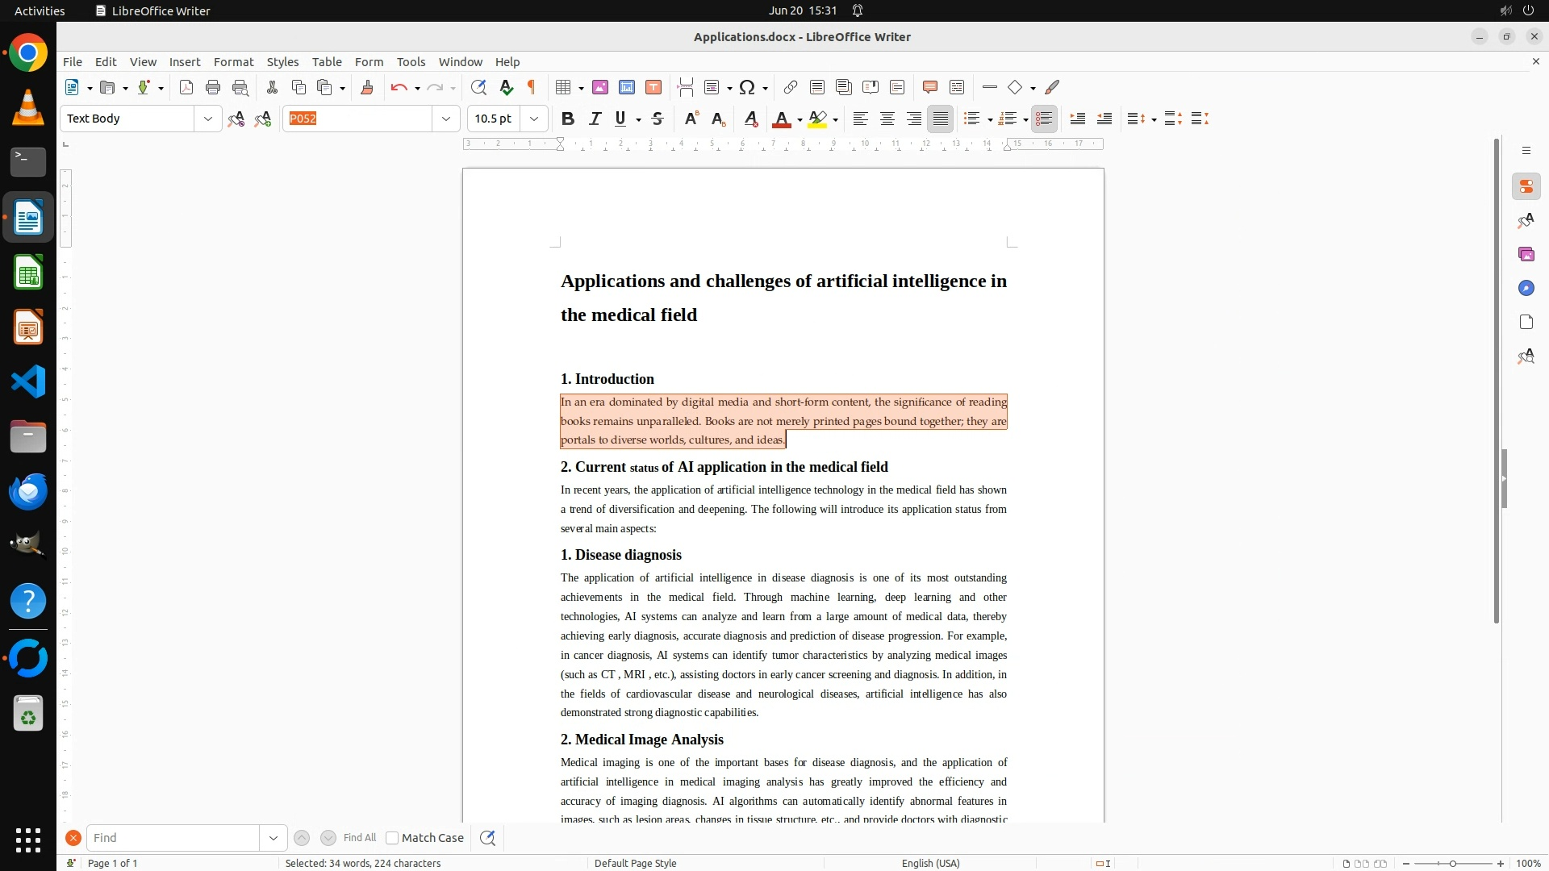Screen dimensions: 1549x871
Task: Open the font size dropdown
Action: tap(534, 119)
